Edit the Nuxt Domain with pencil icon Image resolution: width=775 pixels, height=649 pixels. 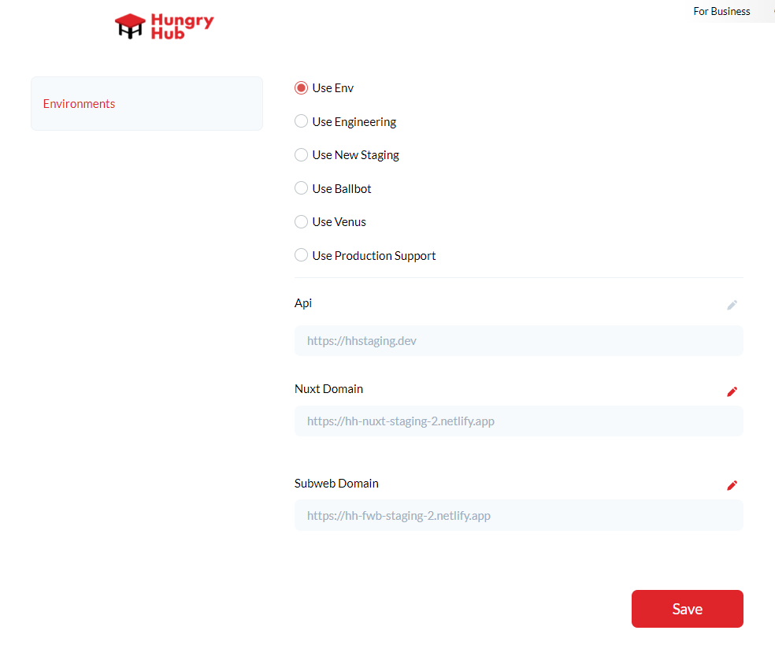[732, 391]
